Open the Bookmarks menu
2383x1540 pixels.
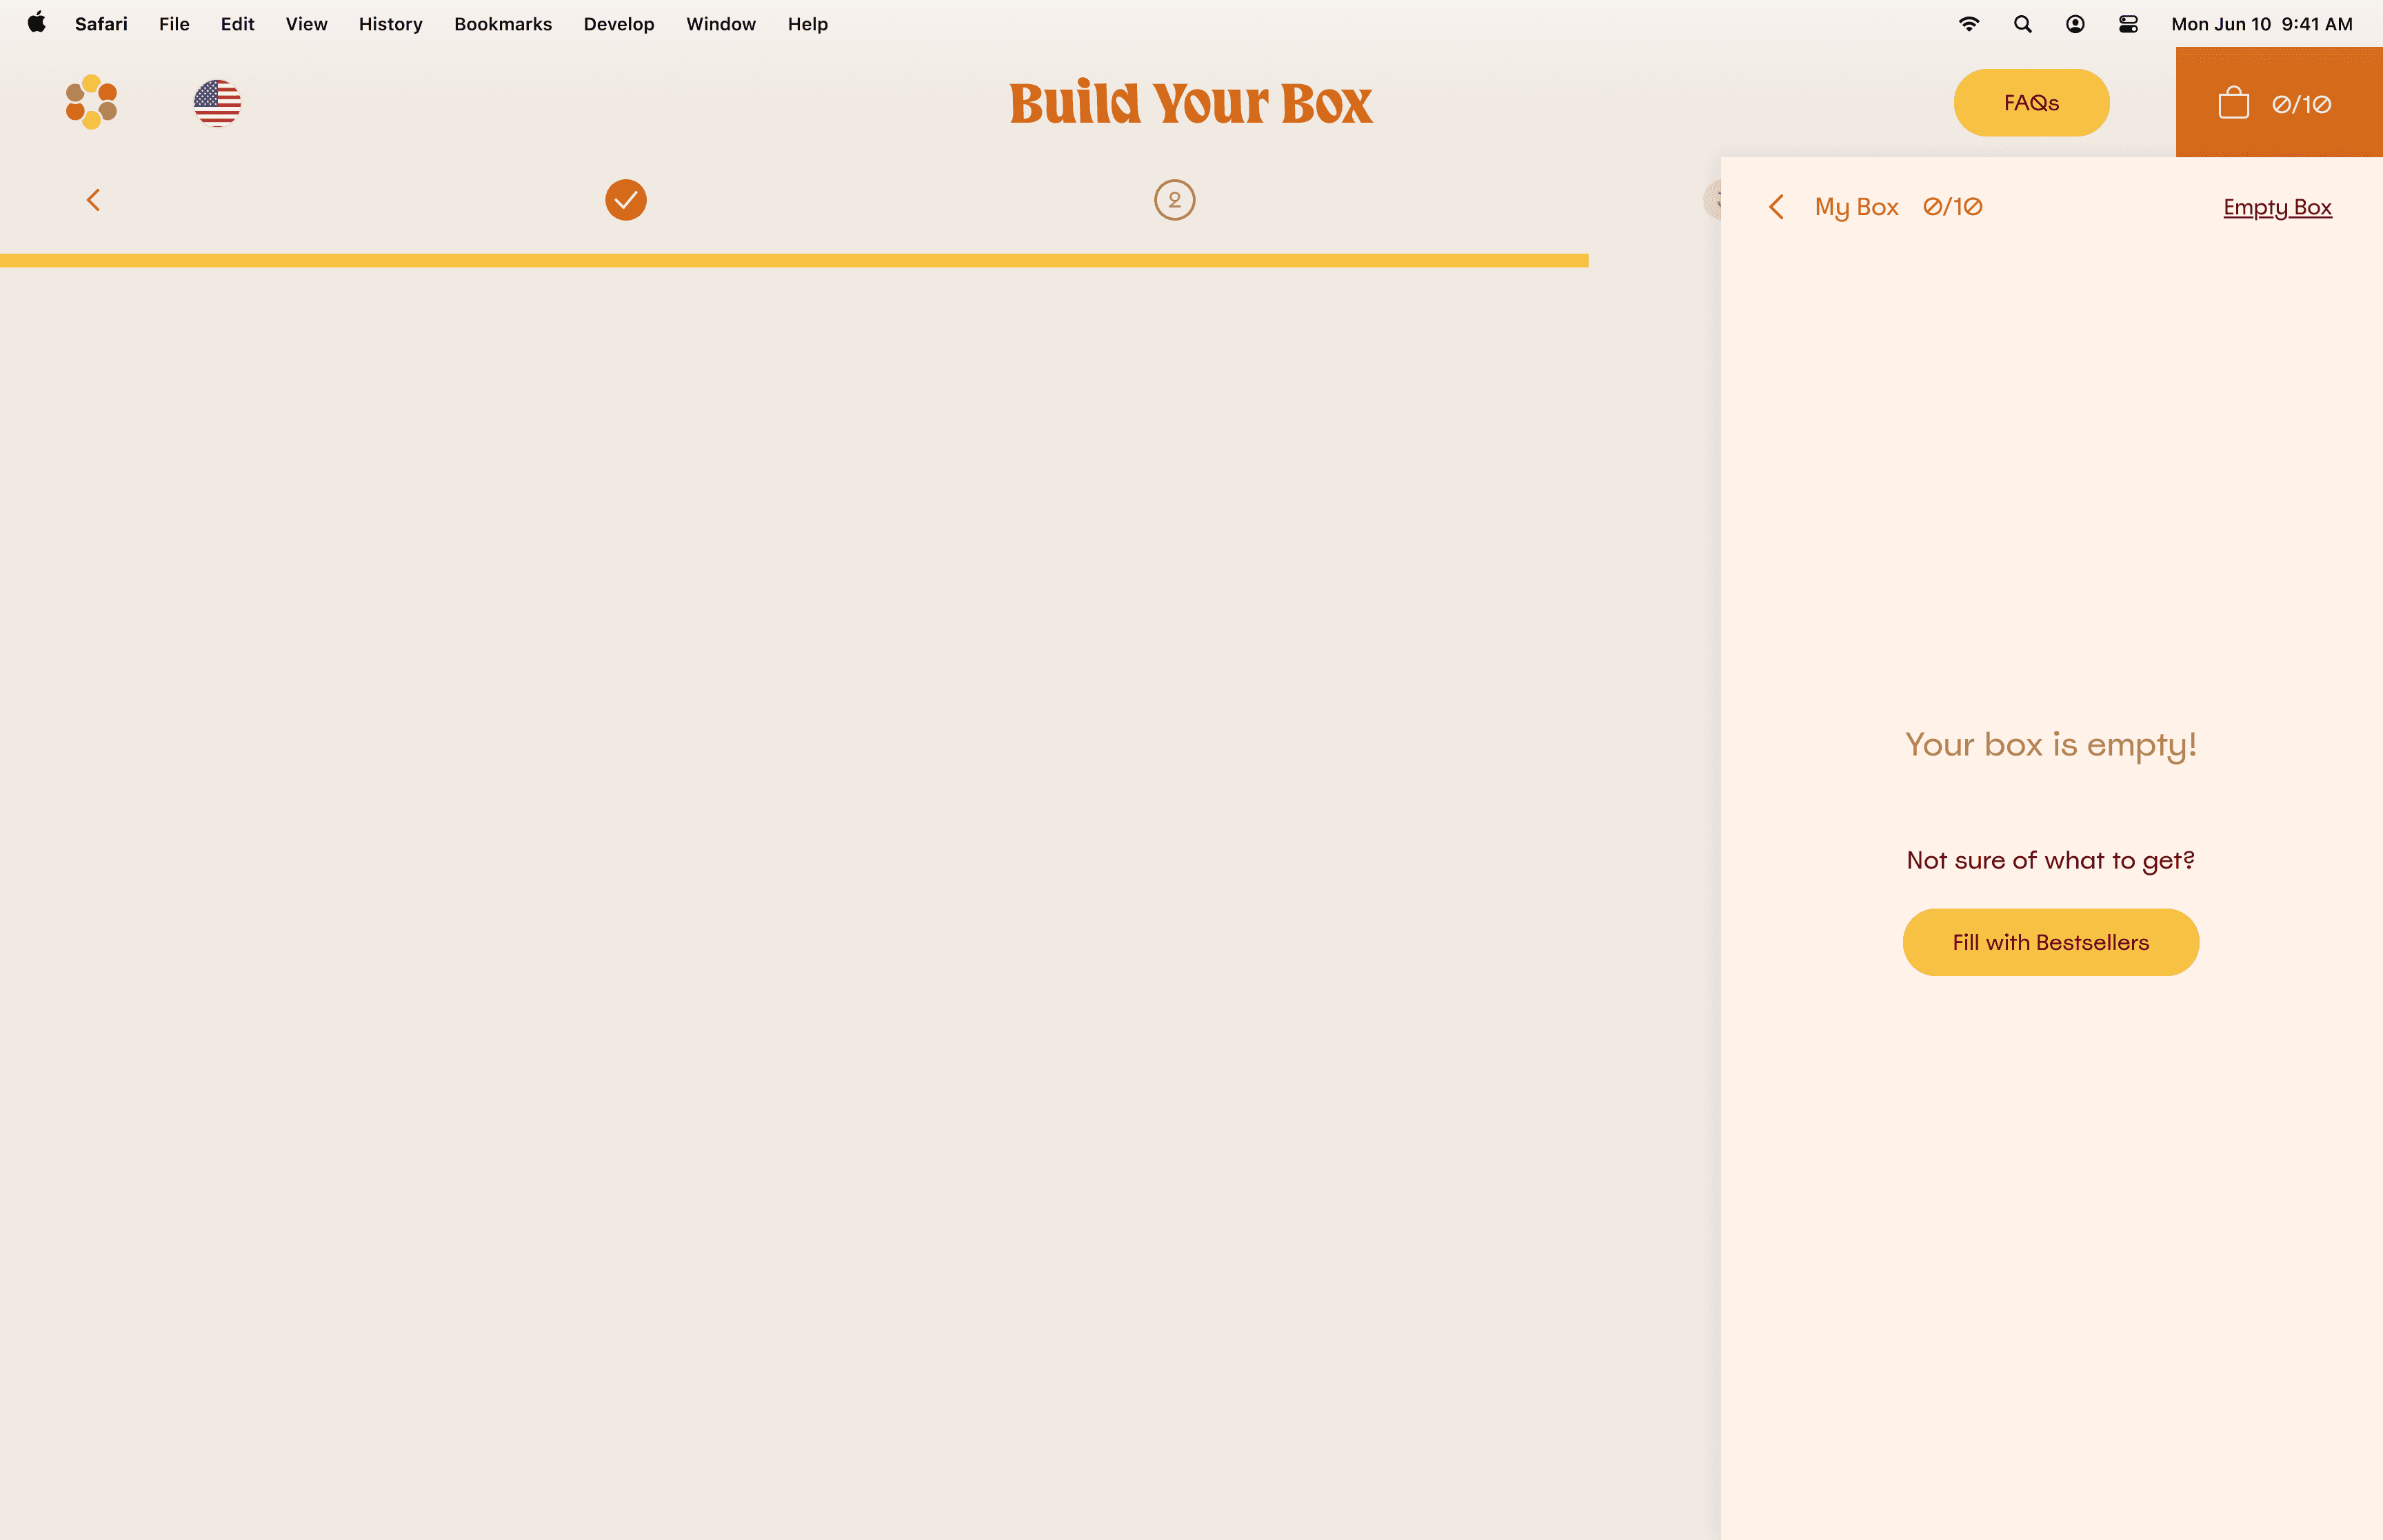click(502, 24)
